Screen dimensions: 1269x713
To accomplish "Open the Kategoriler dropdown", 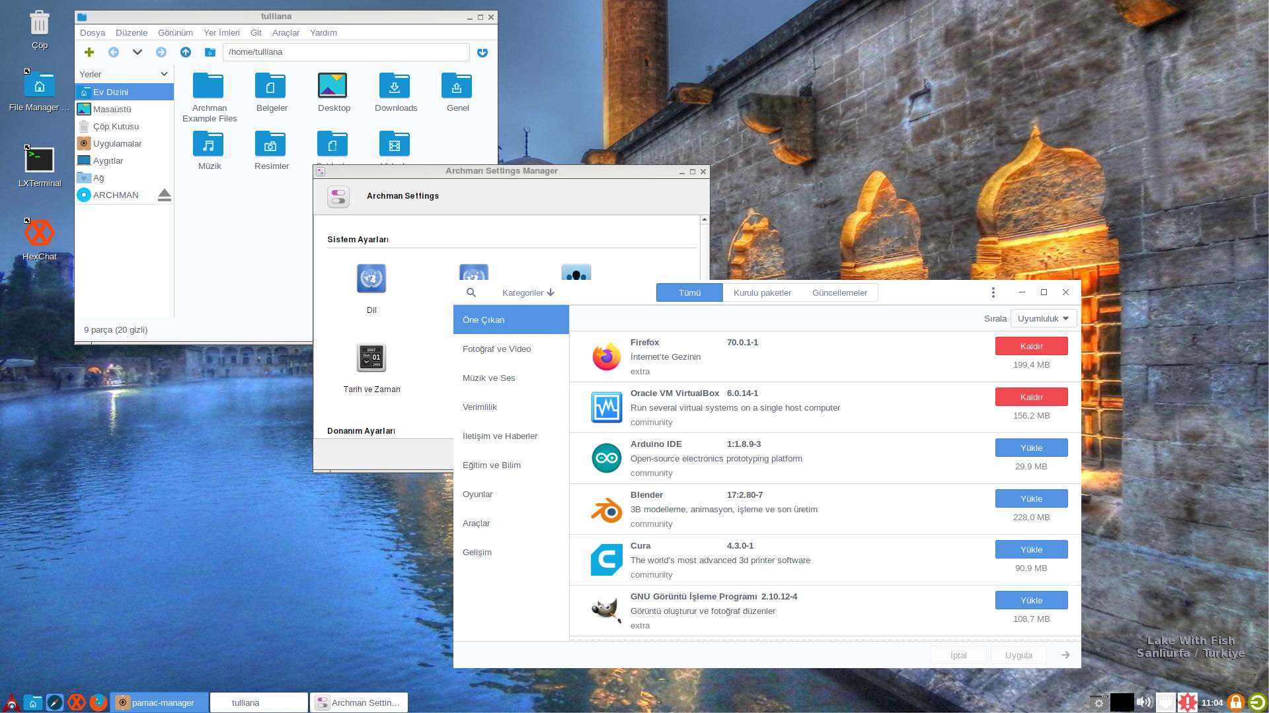I will pos(528,292).
